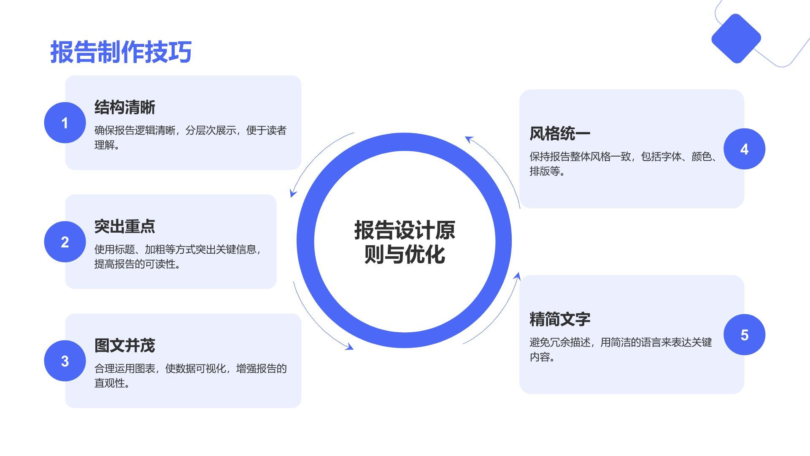Select the heading 图文并茂
The height and width of the screenshot is (456, 810).
(125, 345)
